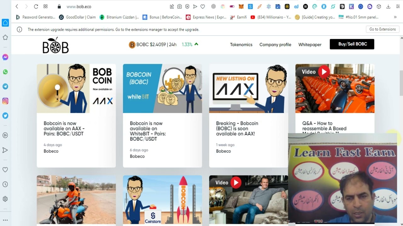The height and width of the screenshot is (226, 403).
Task: Click the page vertical scrollbar thumb
Action: 401,83
